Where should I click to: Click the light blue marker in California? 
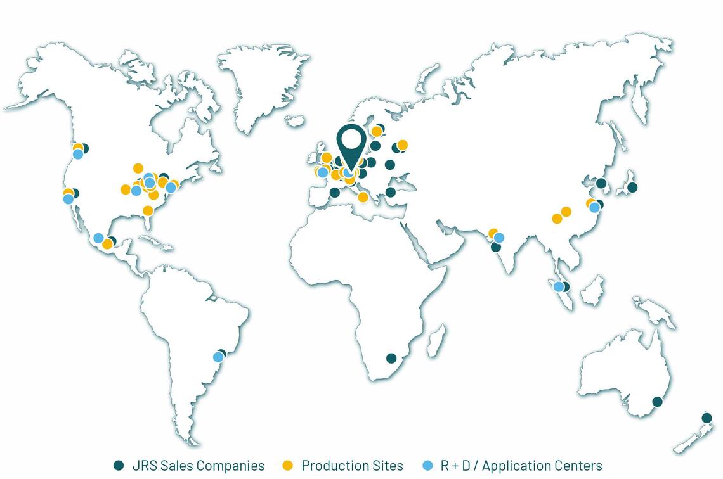(68, 199)
